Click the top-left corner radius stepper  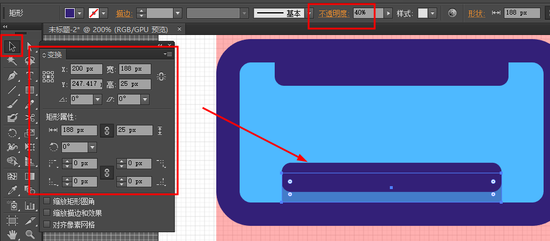click(x=67, y=163)
